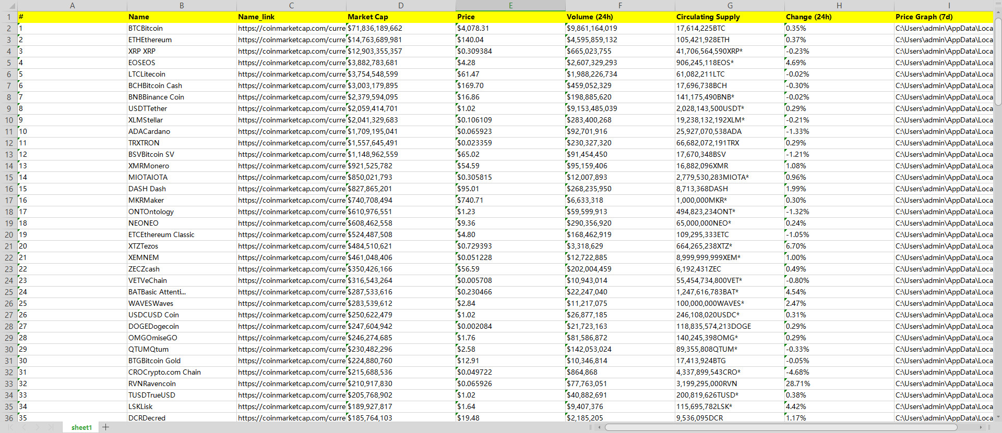Click the next-sheet navigation arrow
This screenshot has width=1002, height=433.
point(38,427)
